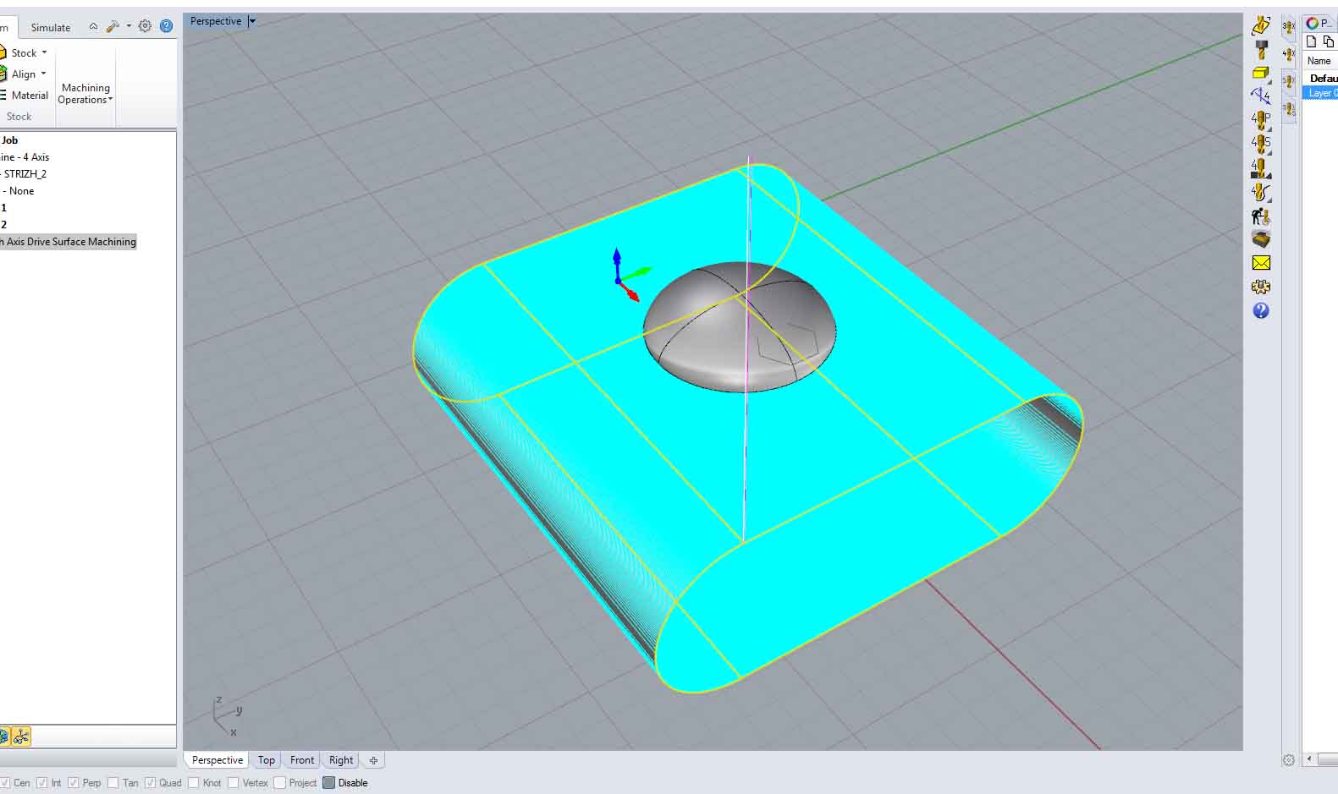Click the settings gear in ribbon header
This screenshot has width=1338, height=794.
tap(145, 26)
